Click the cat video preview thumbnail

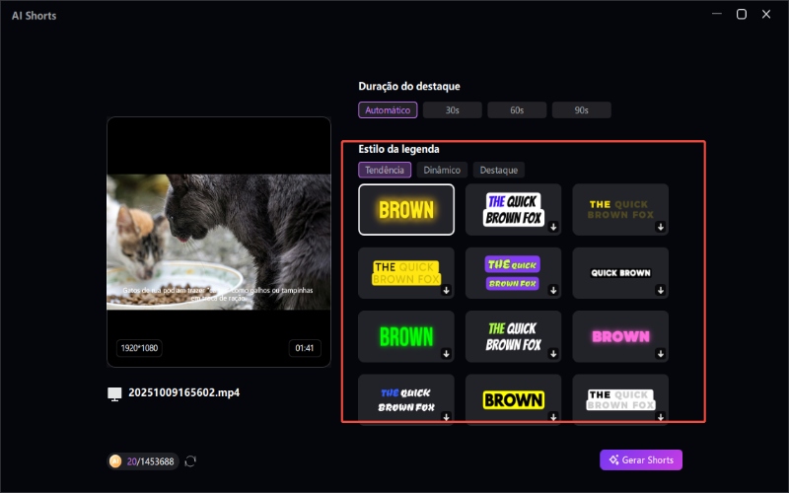pyautogui.click(x=219, y=242)
